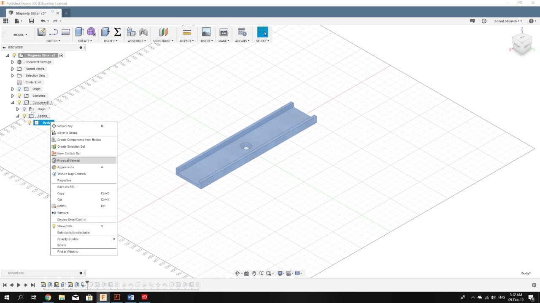The height and width of the screenshot is (303, 540).
Task: Open the data panel grid icon
Action: point(6,21)
